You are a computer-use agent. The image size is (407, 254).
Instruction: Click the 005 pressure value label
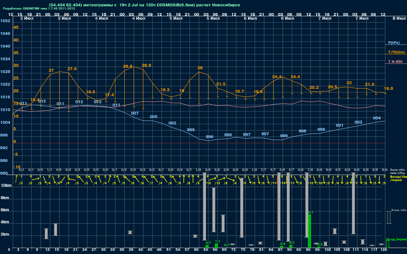[x=154, y=117]
